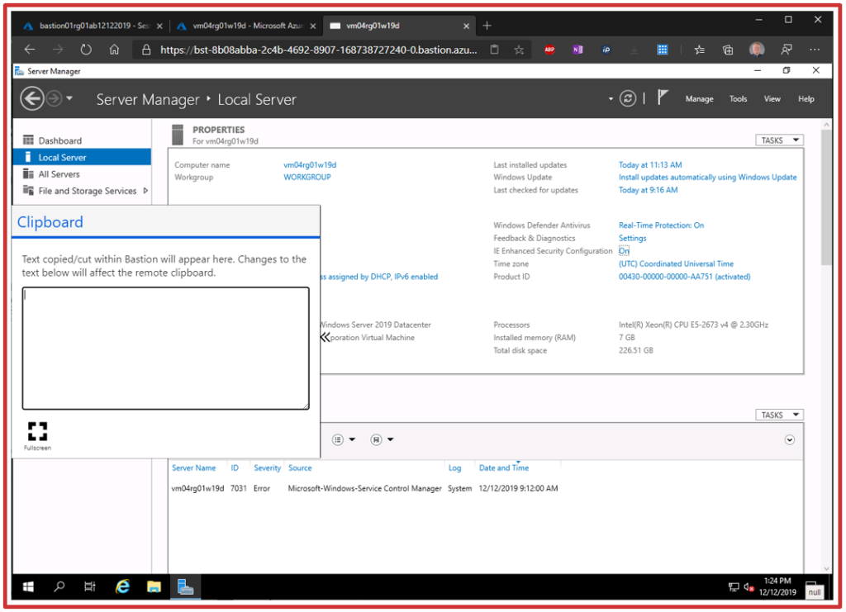Open the browser Favorites list icon

699,50
